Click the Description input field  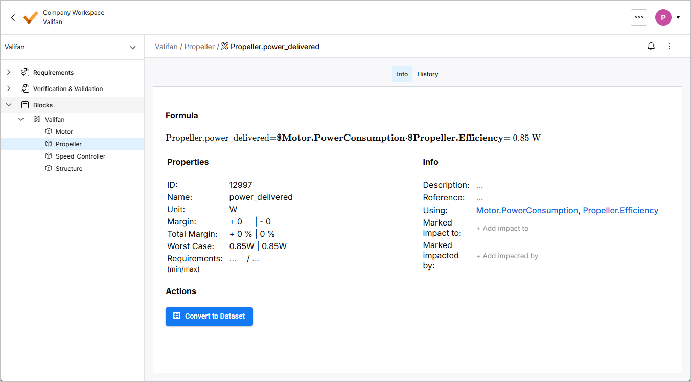point(569,185)
